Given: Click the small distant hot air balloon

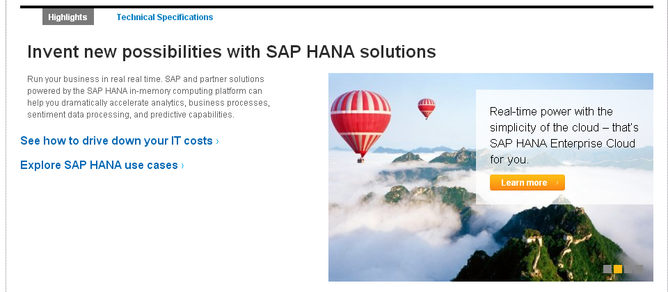Looking at the screenshot, I should pyautogui.click(x=427, y=108).
